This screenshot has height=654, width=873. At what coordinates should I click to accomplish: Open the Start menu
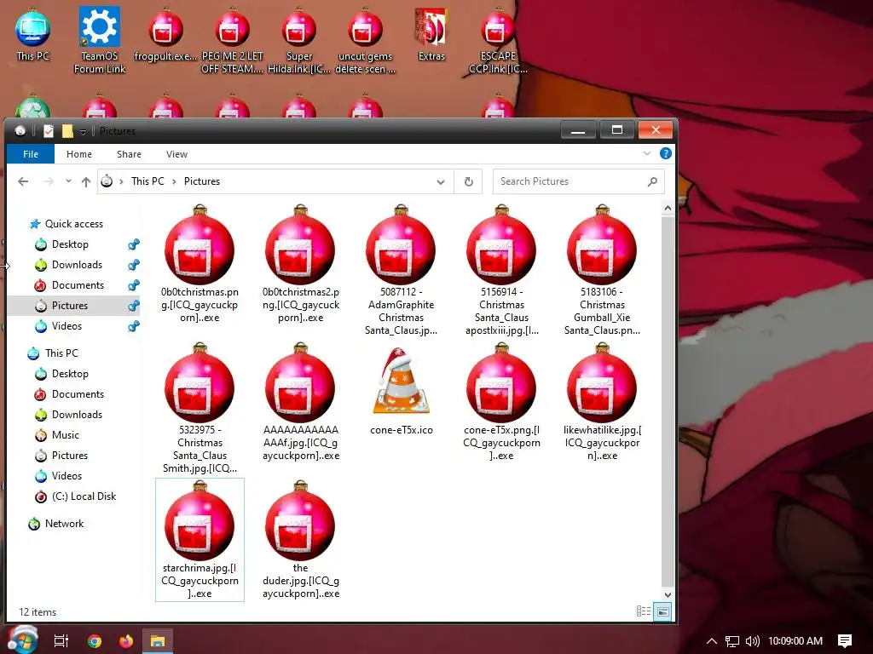coord(21,639)
